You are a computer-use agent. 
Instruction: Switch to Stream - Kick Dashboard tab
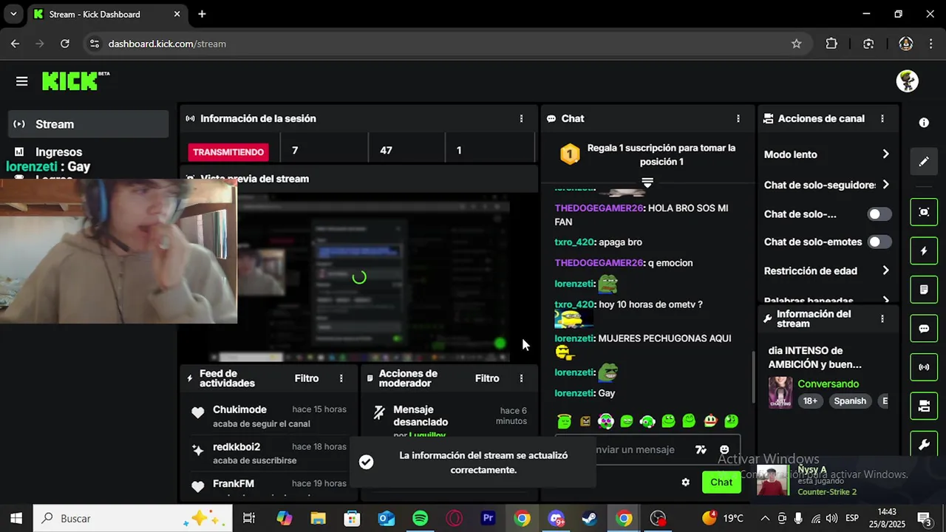(106, 14)
